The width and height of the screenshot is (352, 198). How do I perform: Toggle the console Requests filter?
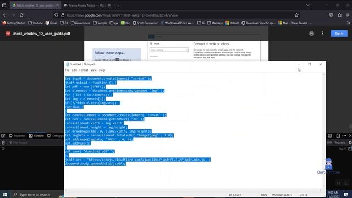[x=339, y=142]
